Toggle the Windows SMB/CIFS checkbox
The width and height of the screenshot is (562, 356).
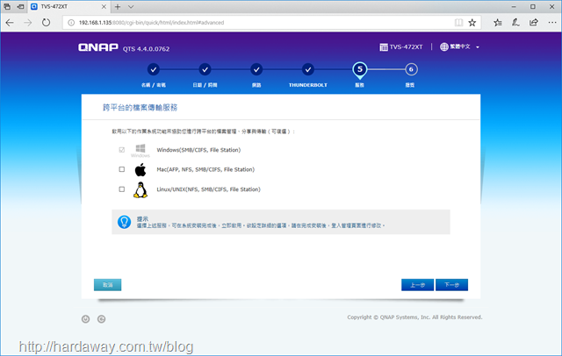[122, 150]
